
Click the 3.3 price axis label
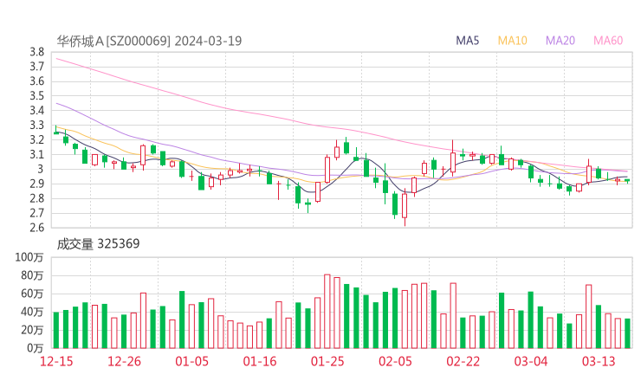click(36, 125)
